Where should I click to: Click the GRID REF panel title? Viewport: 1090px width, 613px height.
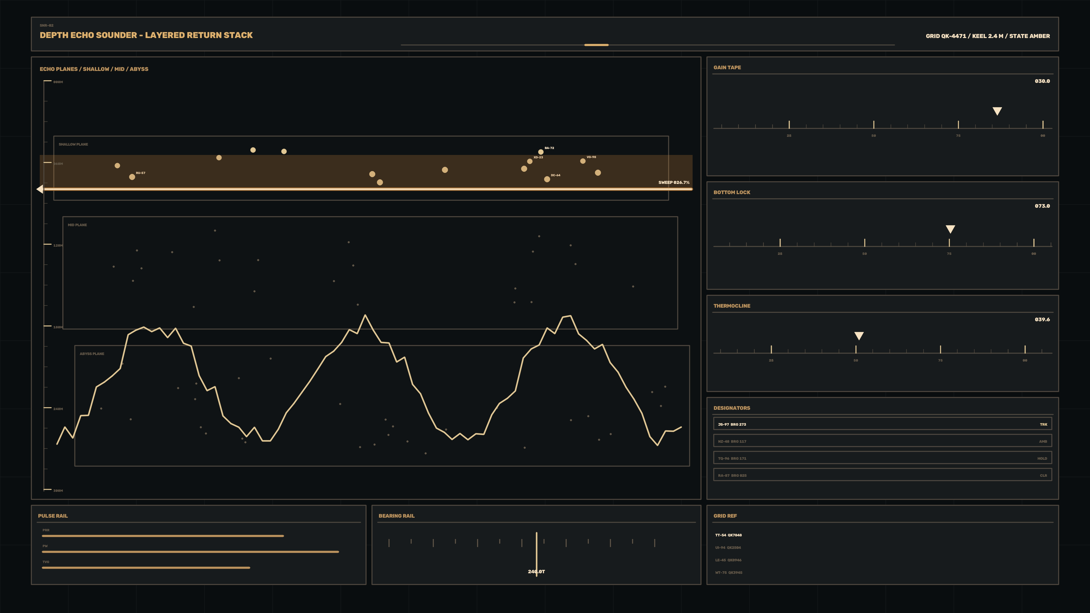[725, 516]
